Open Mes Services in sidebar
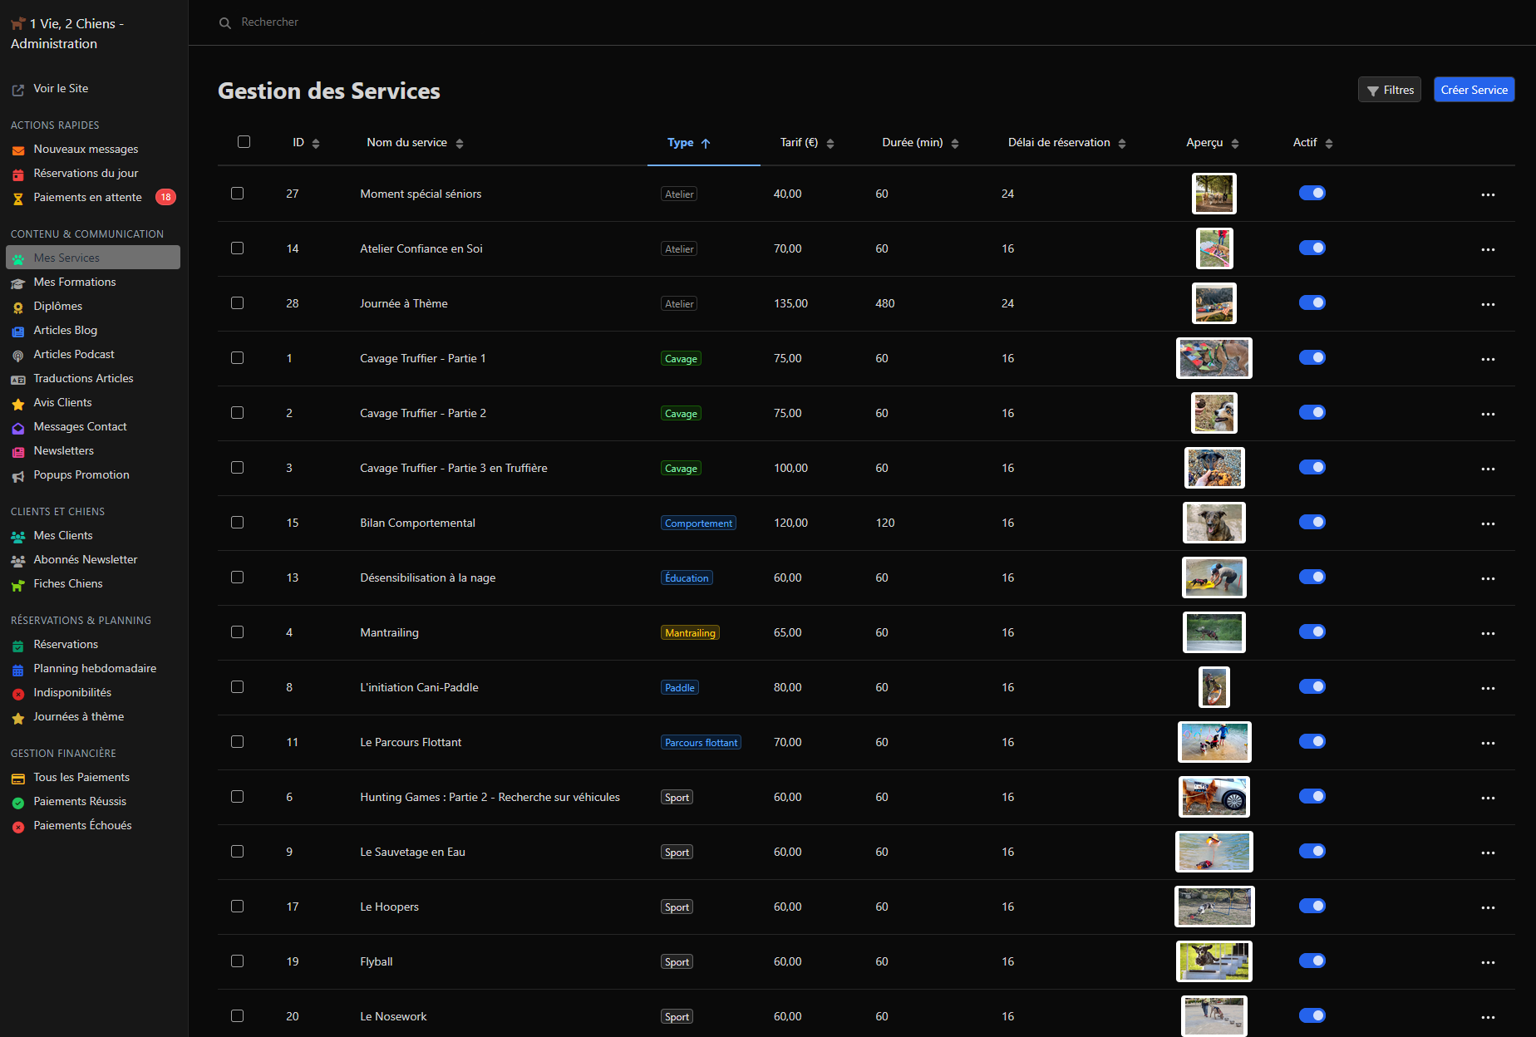 click(x=93, y=258)
